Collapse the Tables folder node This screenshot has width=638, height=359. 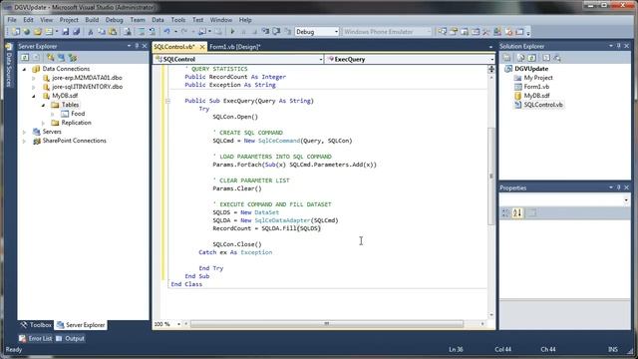coord(43,105)
